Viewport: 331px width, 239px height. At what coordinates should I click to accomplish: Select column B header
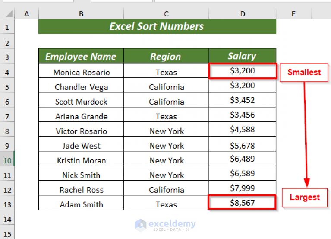pos(81,14)
